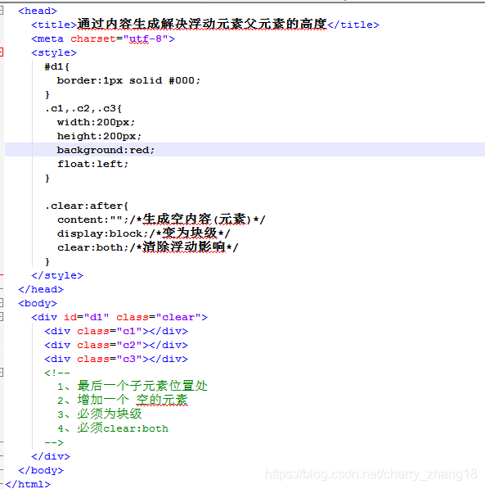This screenshot has height=489, width=485.
Task: Click the .c1,.c2,.c3{ selector line
Action: pyautogui.click(x=83, y=108)
